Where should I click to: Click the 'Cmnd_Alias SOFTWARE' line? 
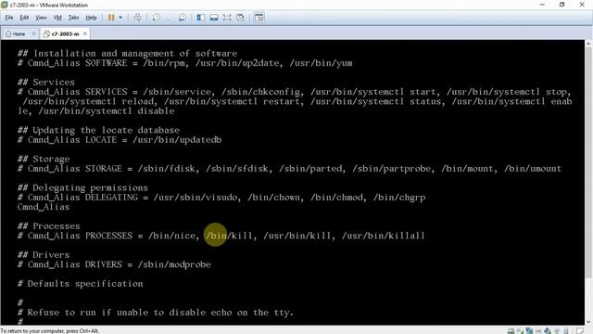click(185, 63)
